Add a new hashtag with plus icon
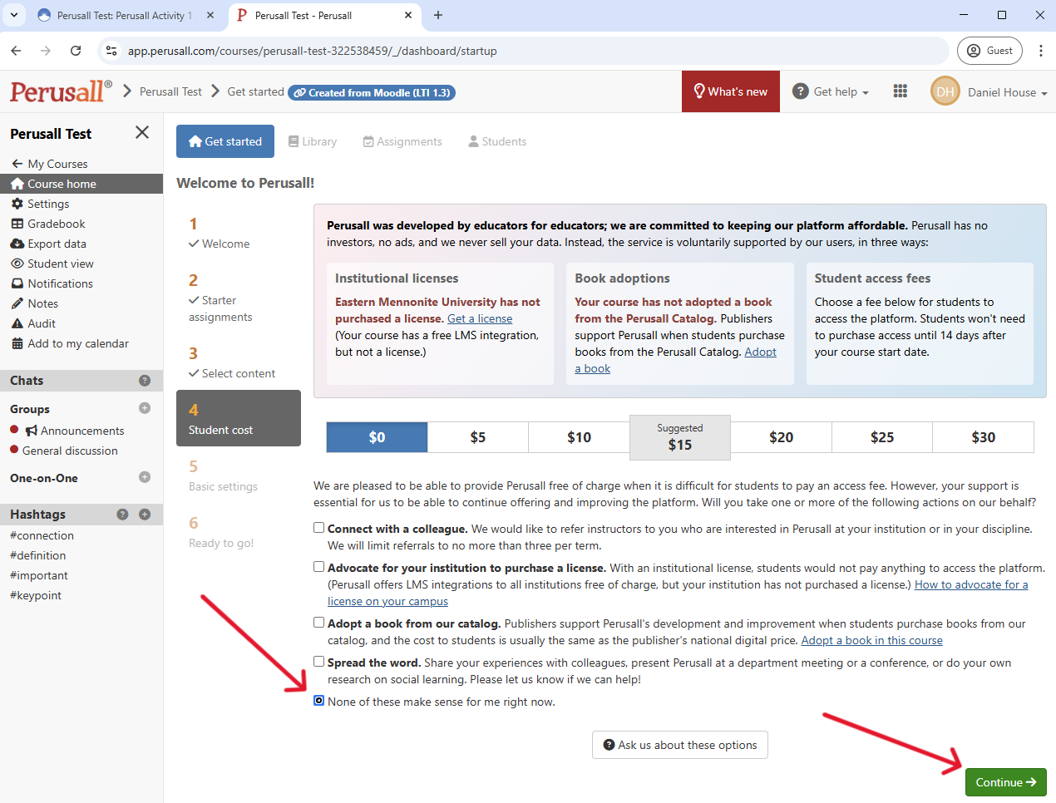 click(145, 515)
